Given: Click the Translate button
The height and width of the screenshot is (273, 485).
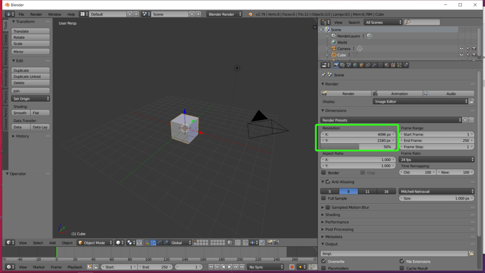Looking at the screenshot, I should click(x=31, y=31).
